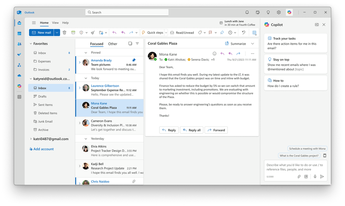Select the Sweep tool in the toolbar
The width and height of the screenshot is (345, 206).
click(x=92, y=32)
